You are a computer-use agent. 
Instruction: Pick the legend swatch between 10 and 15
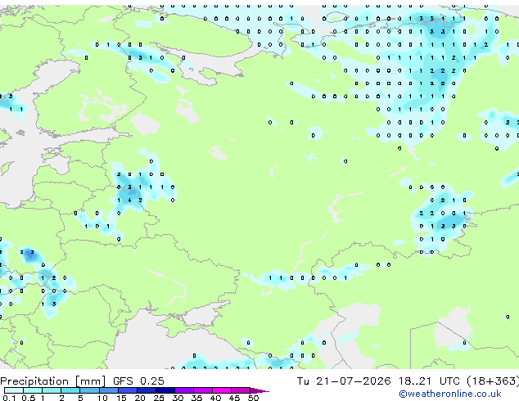pos(108,390)
